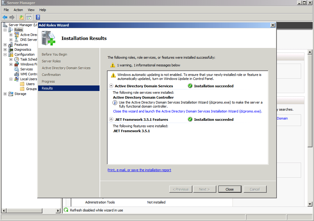This screenshot has height=221, width=314.
Task: Collapse the Active Directory Domain Services results section
Action: [111, 86]
